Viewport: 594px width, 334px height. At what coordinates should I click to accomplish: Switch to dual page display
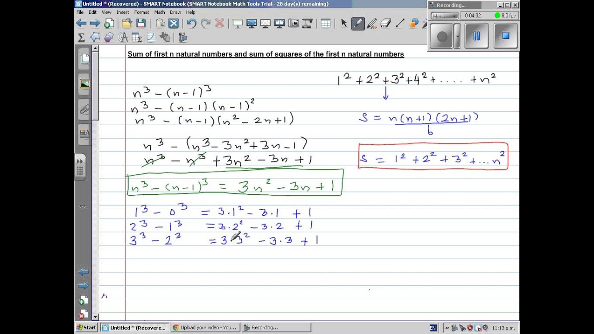(x=279, y=23)
